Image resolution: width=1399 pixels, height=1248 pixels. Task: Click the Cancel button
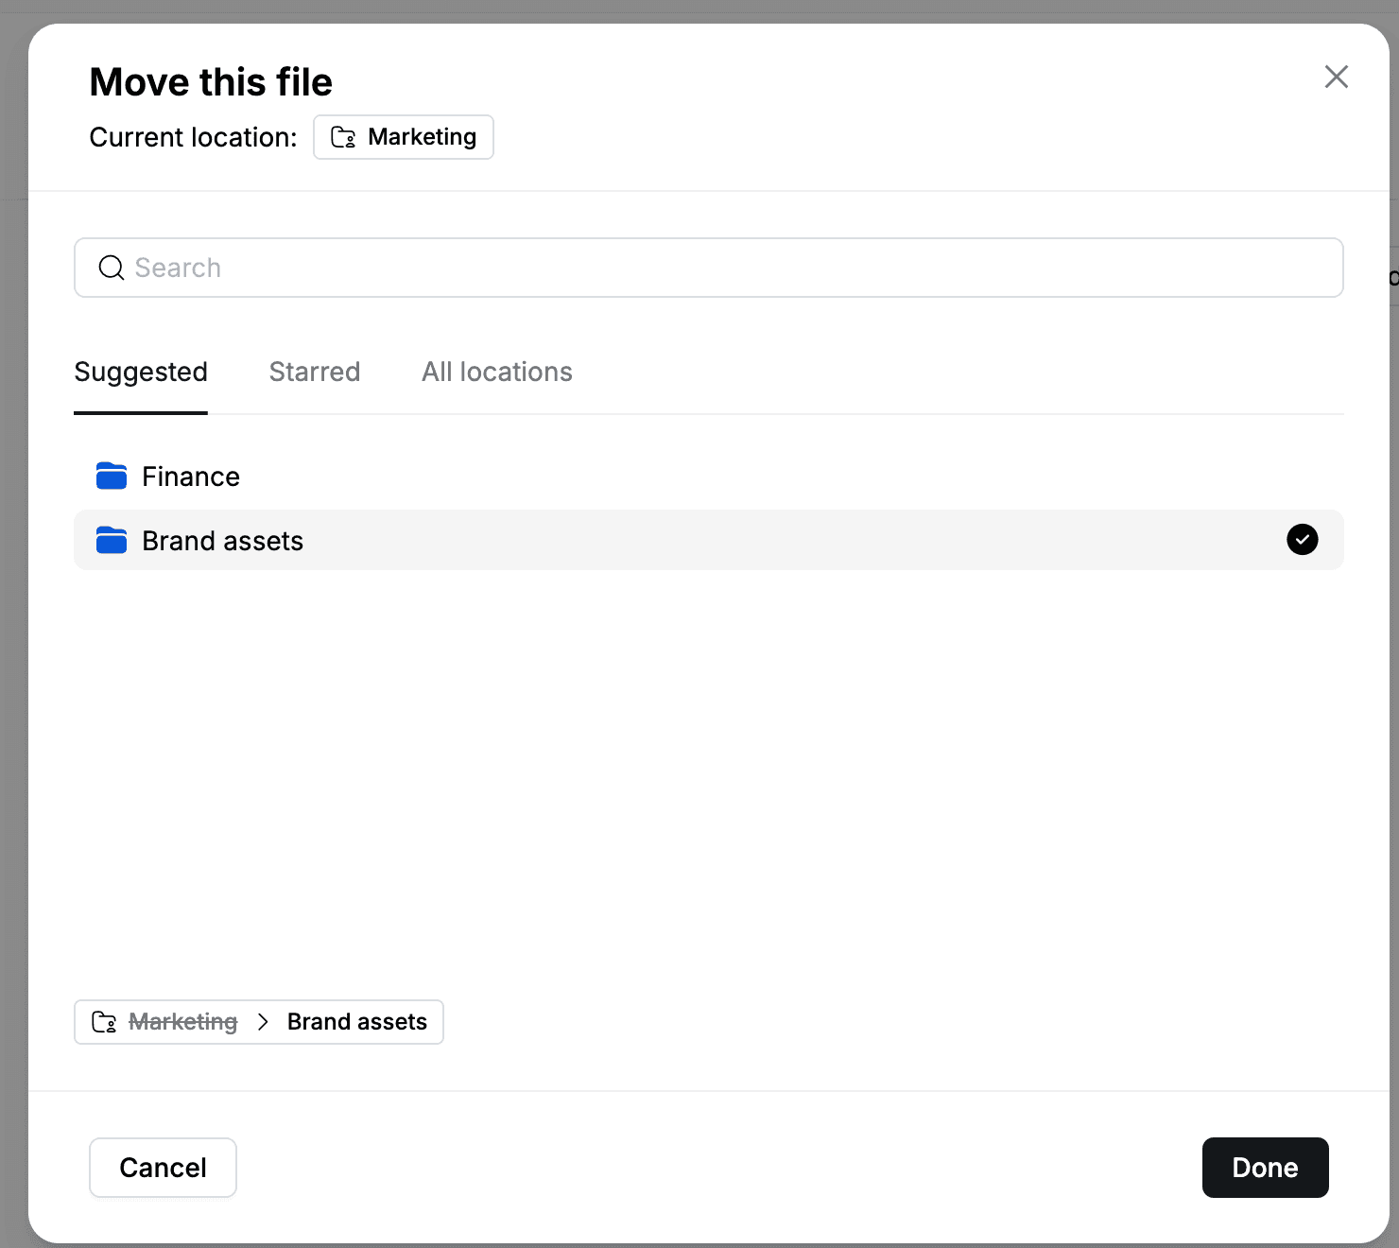tap(163, 1168)
